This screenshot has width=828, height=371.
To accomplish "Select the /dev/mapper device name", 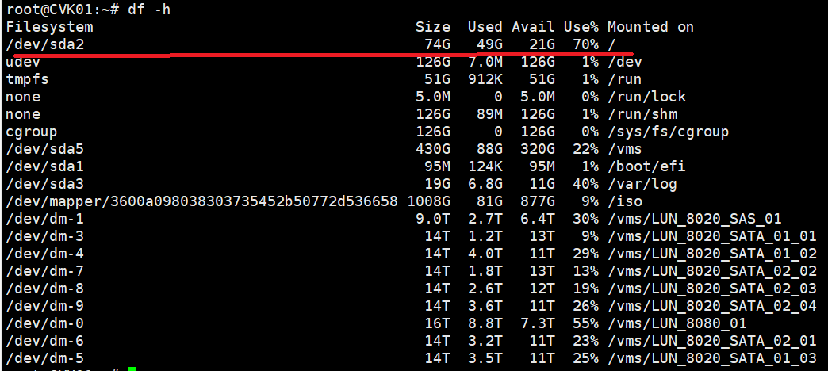I will point(201,201).
